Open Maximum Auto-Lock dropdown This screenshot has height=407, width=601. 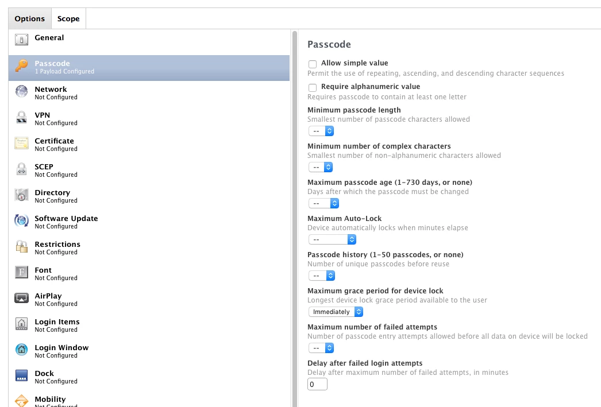click(332, 240)
